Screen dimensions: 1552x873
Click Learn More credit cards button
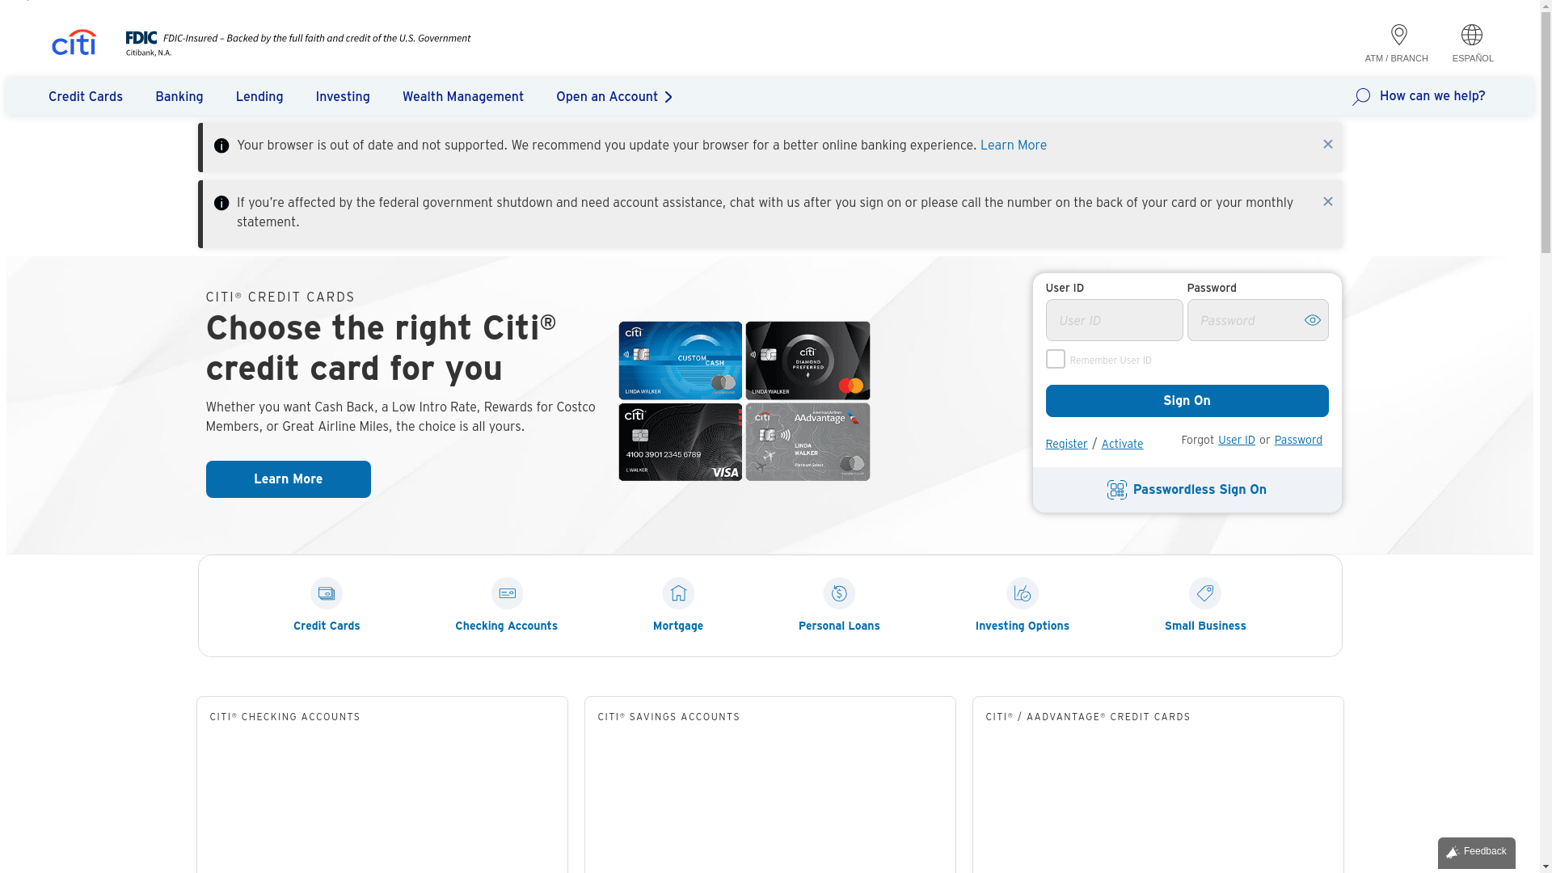coord(288,479)
